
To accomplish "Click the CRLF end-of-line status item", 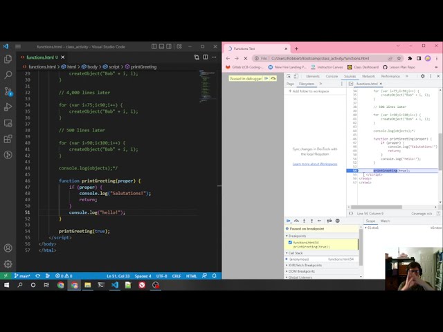I will pyautogui.click(x=177, y=276).
